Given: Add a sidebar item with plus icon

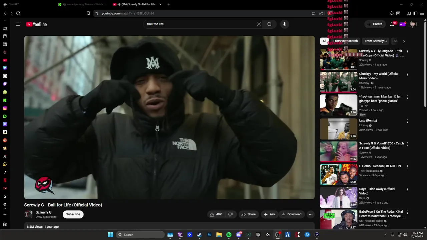Looking at the screenshot, I should 5,215.
